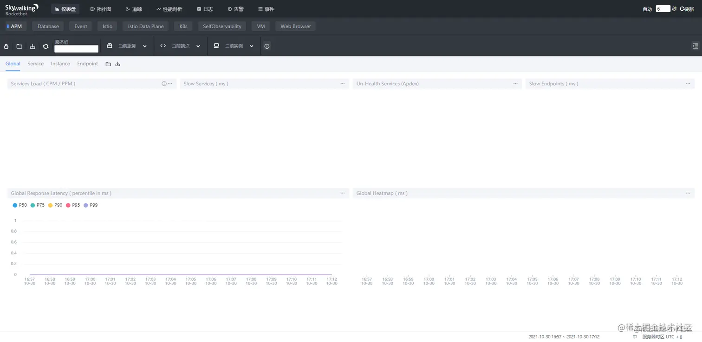Open the K8s dashboard
The width and height of the screenshot is (702, 342).
coord(183,26)
